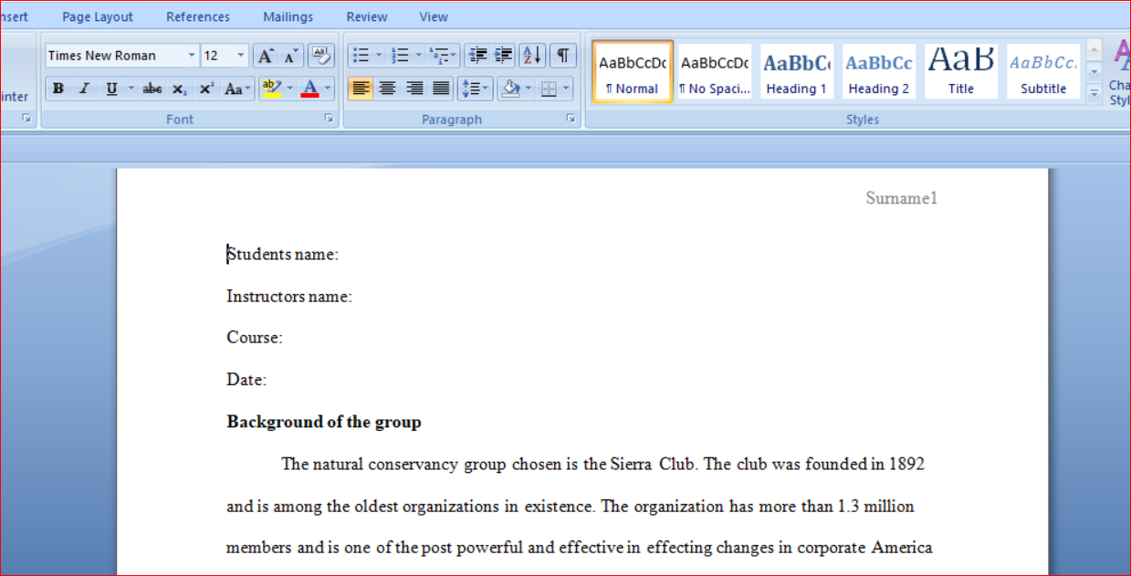Viewport: 1131px width, 576px height.
Task: Apply the Title style
Action: click(960, 71)
